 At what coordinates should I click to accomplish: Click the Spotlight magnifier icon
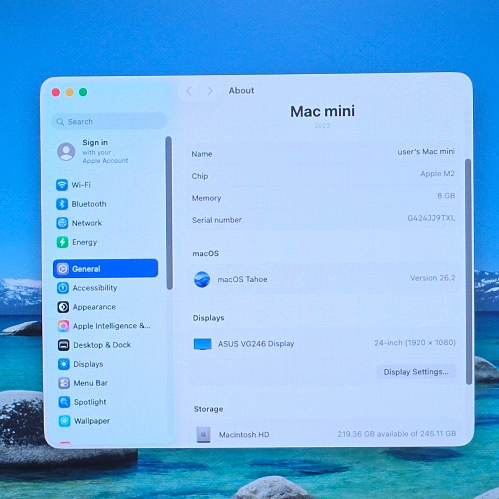(x=64, y=402)
